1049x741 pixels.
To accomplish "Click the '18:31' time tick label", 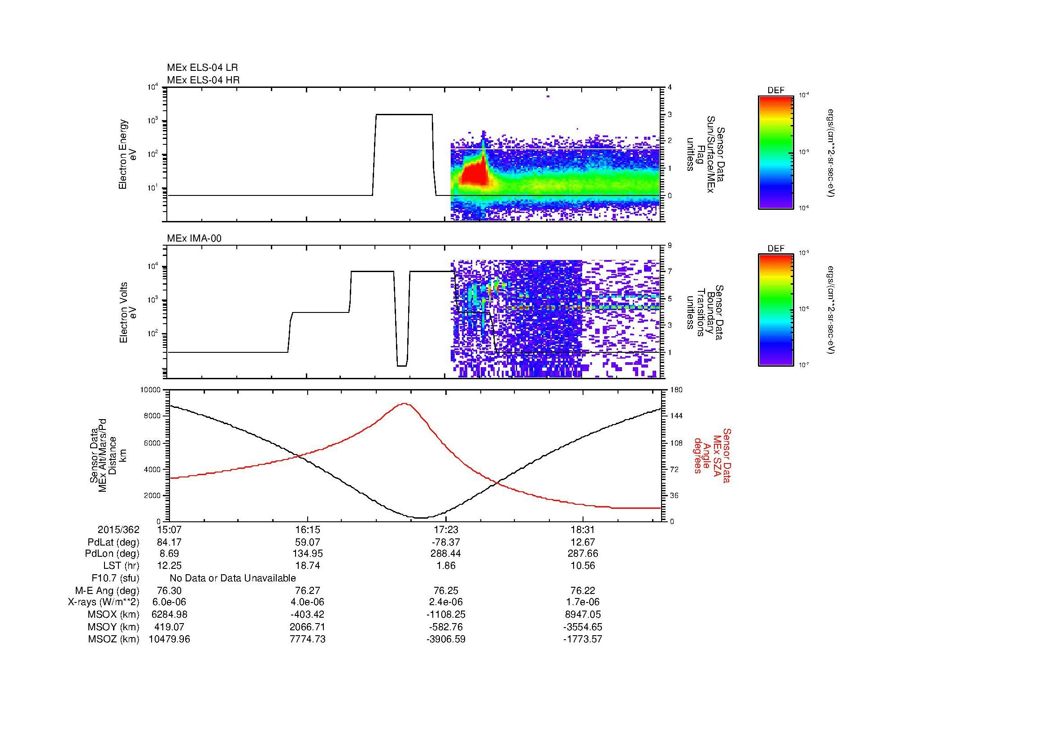I will 583,529.
